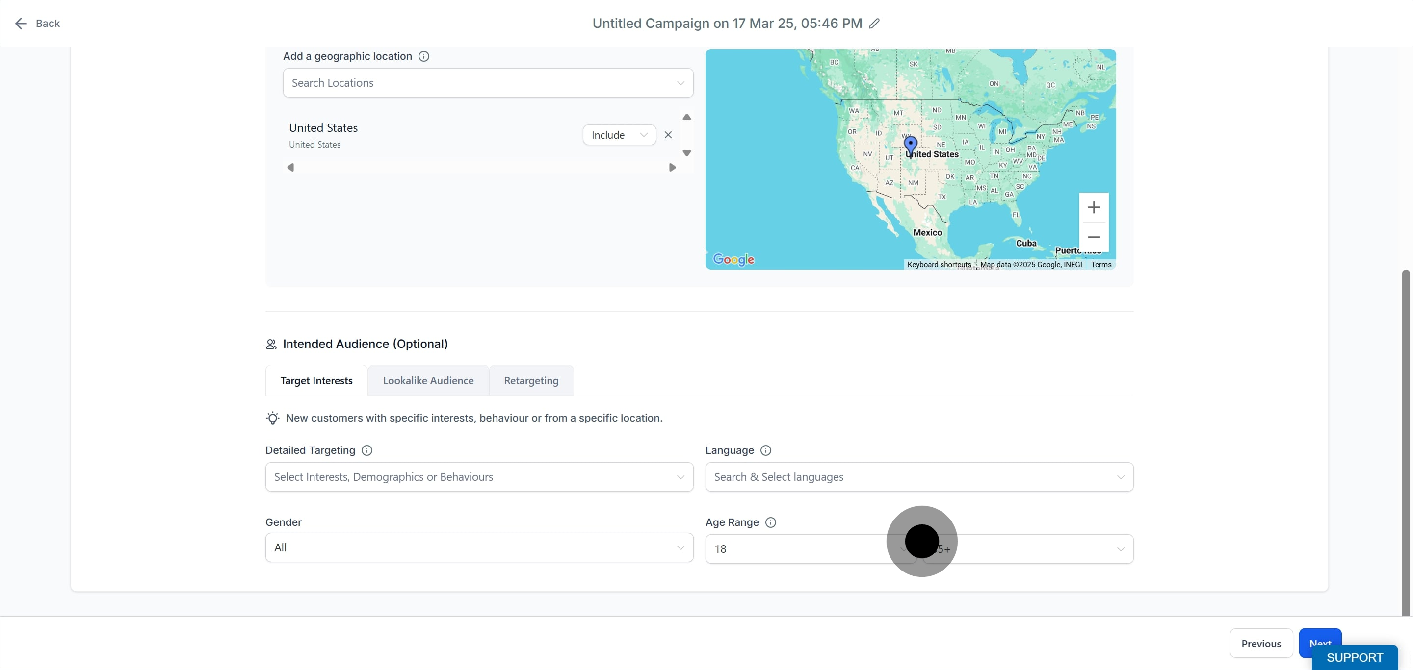Viewport: 1413px width, 670px height.
Task: Open the Terms link on the map
Action: 1100,265
